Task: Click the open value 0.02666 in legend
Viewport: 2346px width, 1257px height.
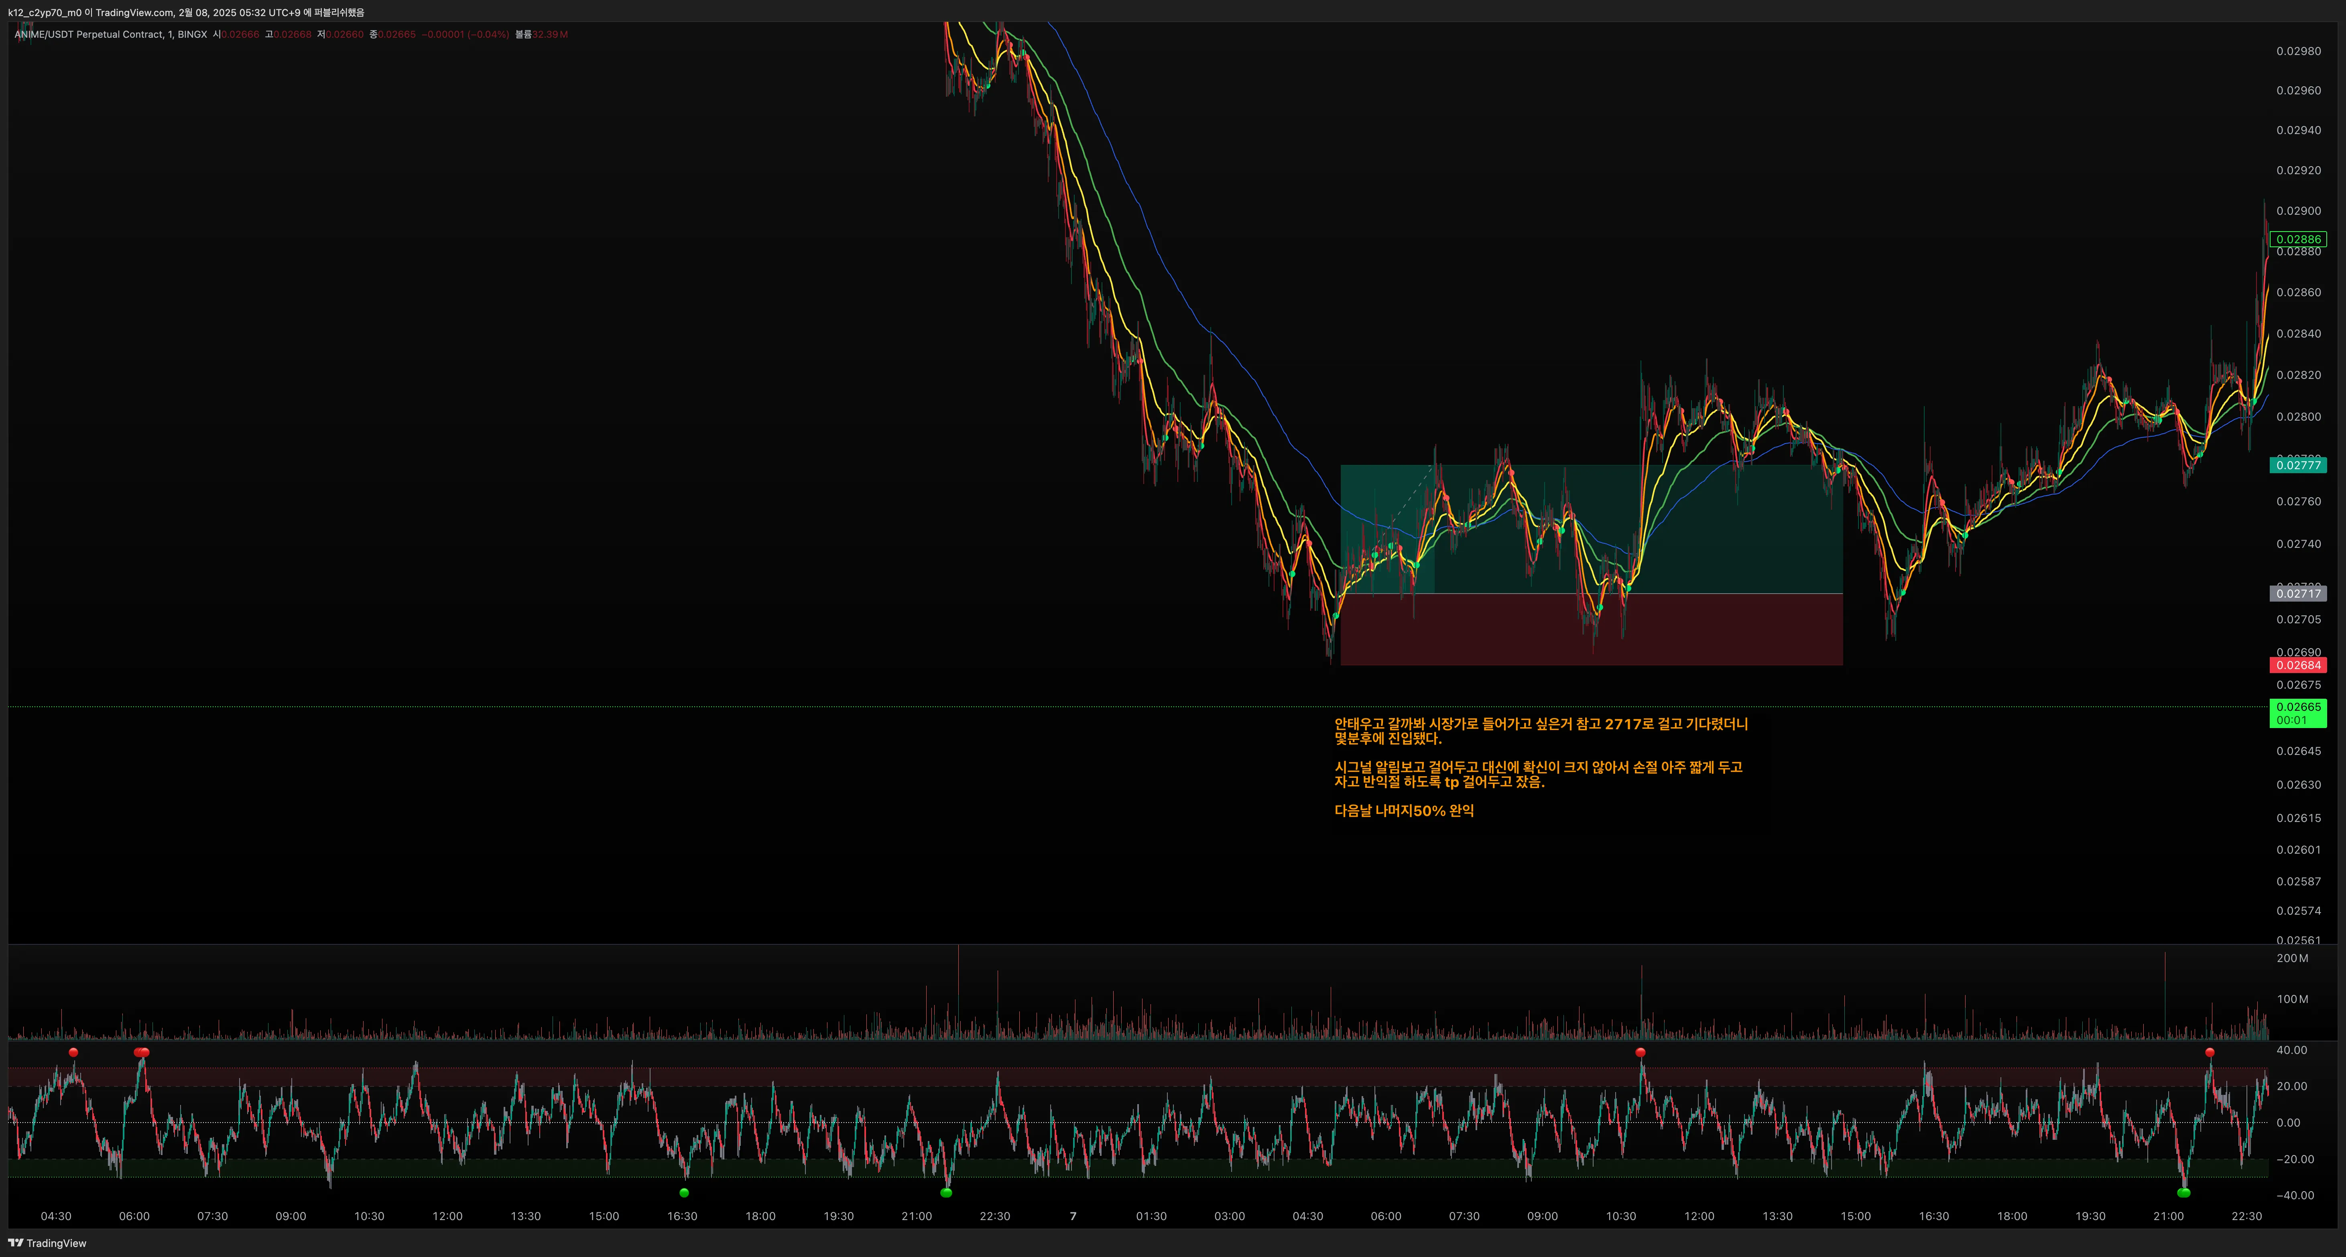Action: coord(240,35)
